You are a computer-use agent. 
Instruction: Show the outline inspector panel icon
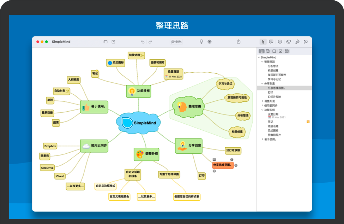coord(263,42)
